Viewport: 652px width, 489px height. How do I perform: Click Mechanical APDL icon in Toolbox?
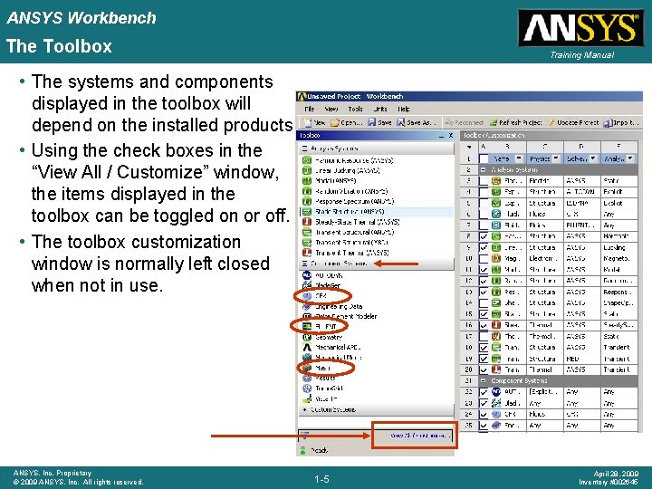click(306, 347)
